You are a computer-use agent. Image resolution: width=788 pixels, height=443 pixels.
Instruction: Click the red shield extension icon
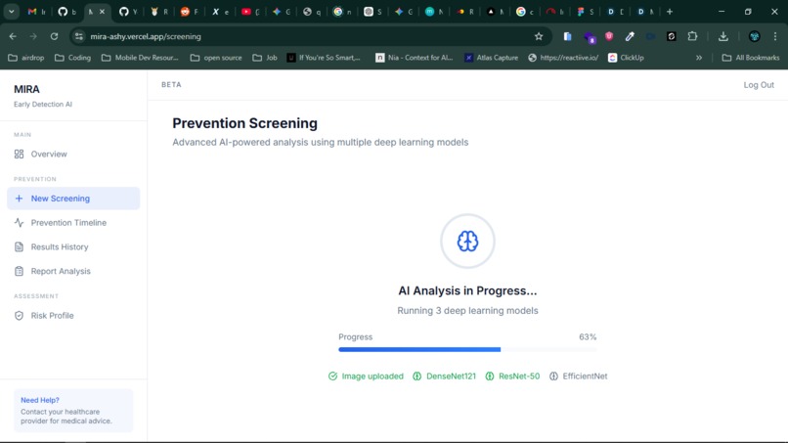[609, 36]
